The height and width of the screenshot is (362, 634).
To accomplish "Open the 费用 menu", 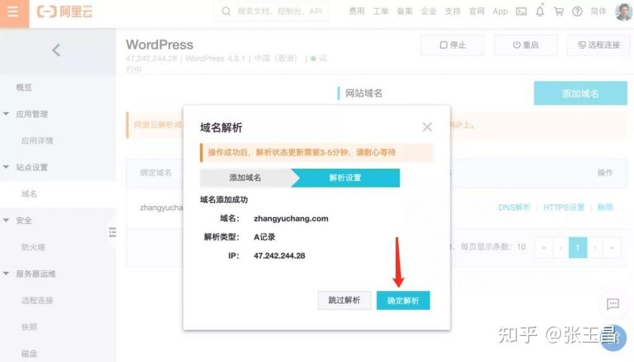I will (x=357, y=11).
